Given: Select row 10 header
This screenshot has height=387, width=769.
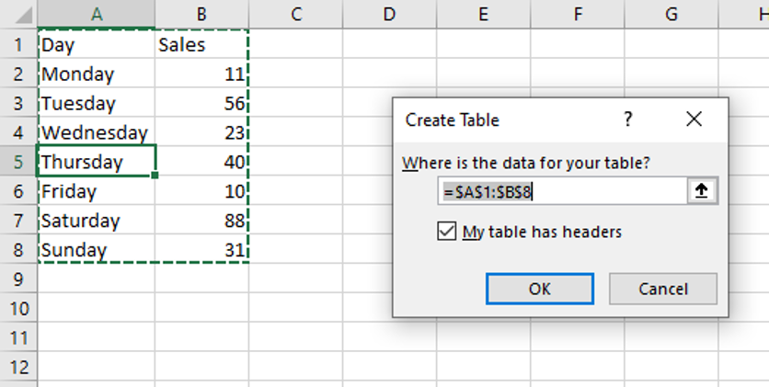Looking at the screenshot, I should click(x=17, y=308).
